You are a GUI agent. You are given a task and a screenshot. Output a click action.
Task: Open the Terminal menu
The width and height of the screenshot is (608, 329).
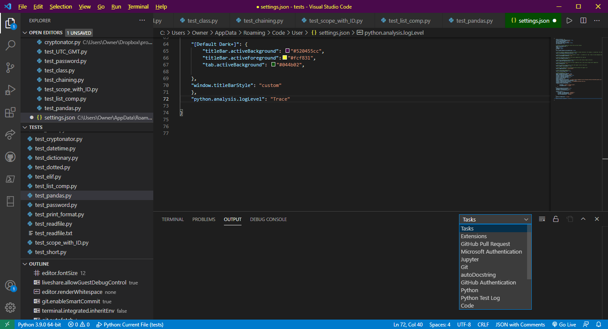[x=138, y=6]
